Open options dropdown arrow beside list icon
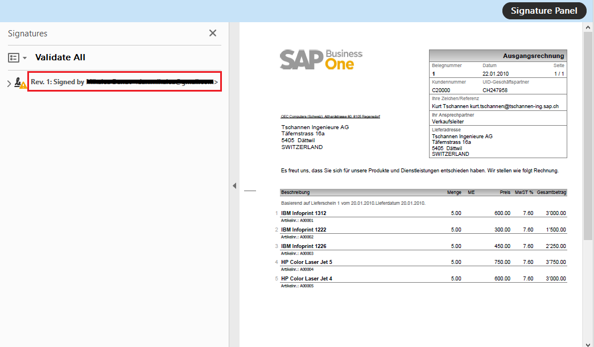The width and height of the screenshot is (594, 347). point(24,58)
